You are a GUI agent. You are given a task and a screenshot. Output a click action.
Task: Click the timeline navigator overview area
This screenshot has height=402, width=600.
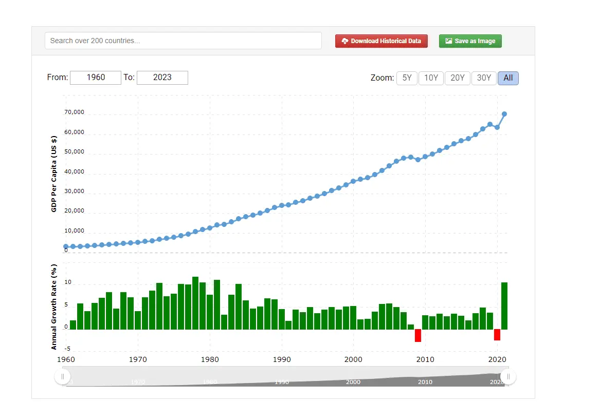point(285,377)
